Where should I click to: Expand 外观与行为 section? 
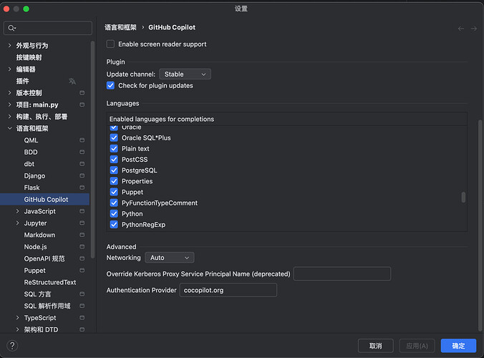coord(9,45)
